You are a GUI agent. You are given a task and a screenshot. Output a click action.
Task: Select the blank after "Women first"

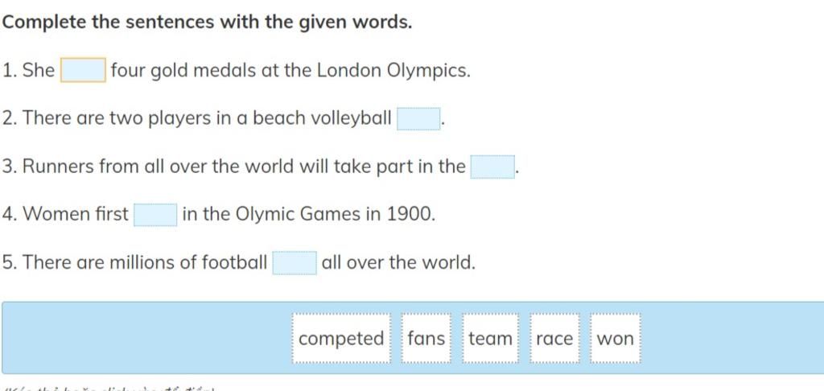[155, 215]
